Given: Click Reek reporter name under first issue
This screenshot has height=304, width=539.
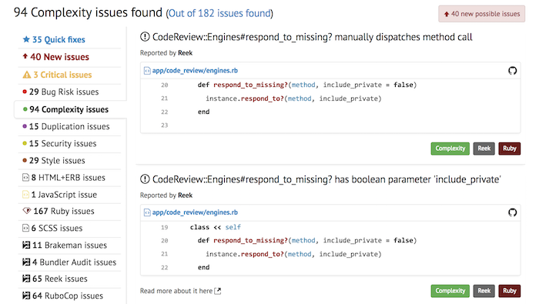Looking at the screenshot, I should coord(186,53).
